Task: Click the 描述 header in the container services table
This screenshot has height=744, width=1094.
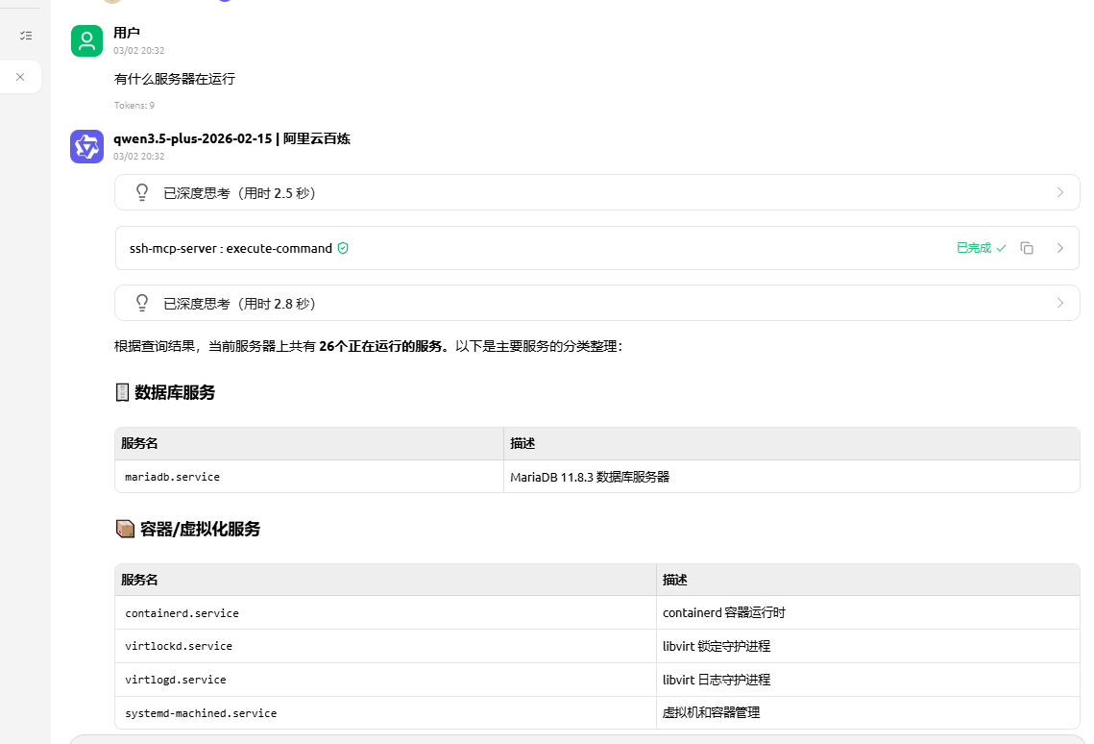Action: click(674, 581)
